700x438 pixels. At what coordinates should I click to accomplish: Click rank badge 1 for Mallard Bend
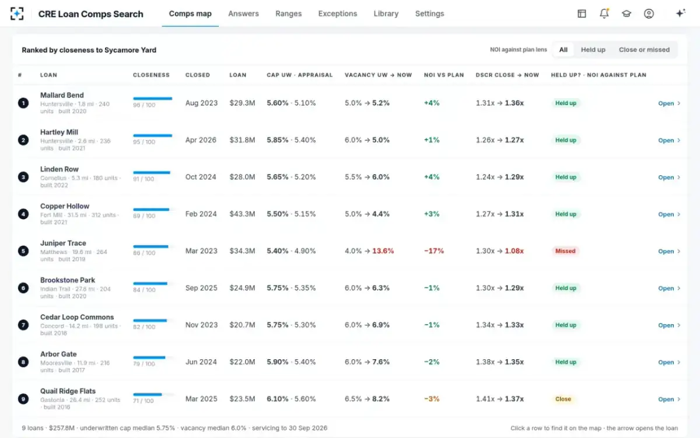23,103
